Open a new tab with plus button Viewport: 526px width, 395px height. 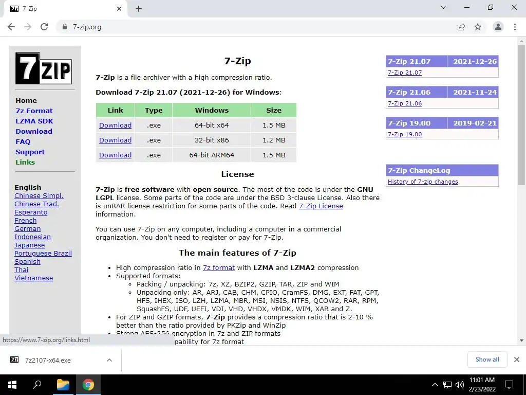139,9
